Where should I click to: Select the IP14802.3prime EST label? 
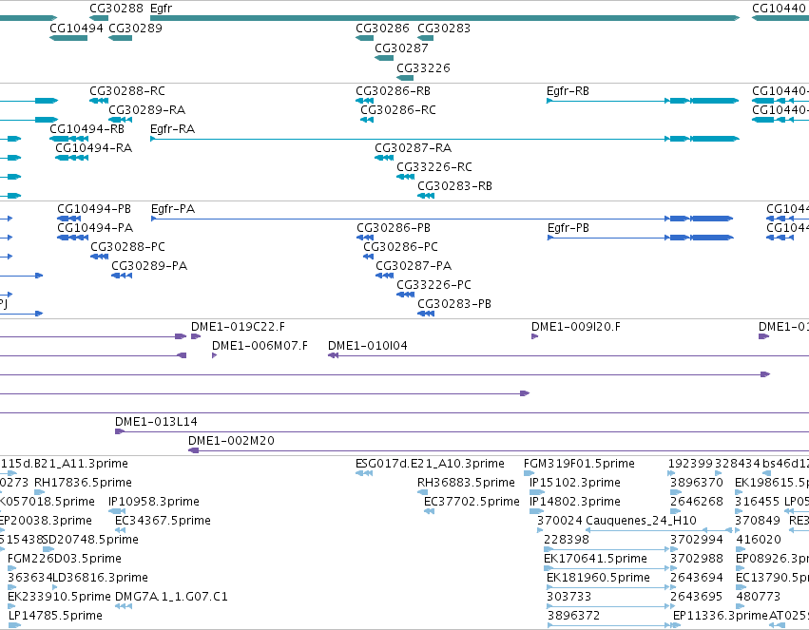coord(575,502)
